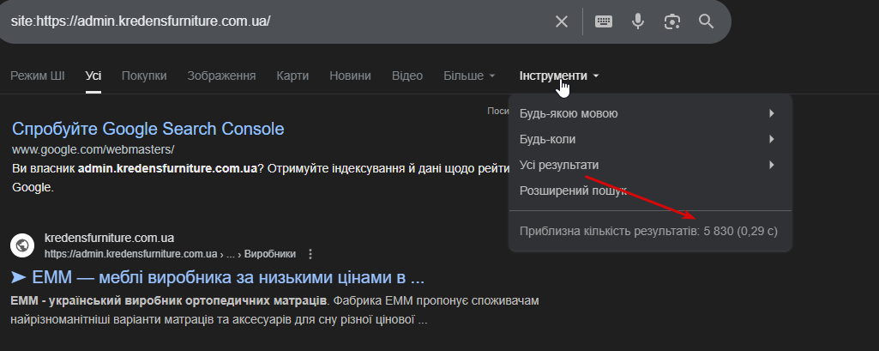
Task: Click the kredensfurniture globe favicon
Action: 22,245
